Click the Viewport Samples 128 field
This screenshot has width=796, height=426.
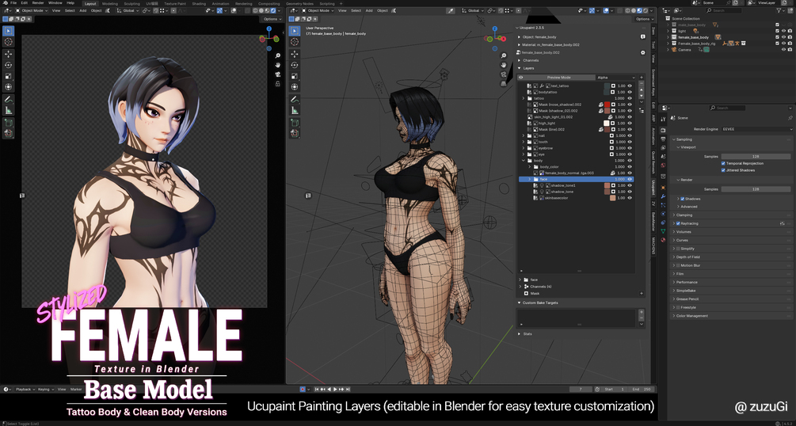click(756, 157)
